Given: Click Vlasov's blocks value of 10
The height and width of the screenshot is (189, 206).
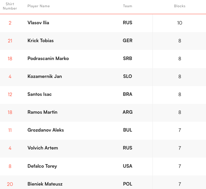Looking at the screenshot, I should click(x=180, y=23).
